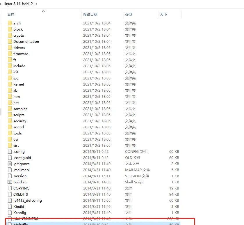Screen dimensions: 244x225
Task: Open the drivers folder icon
Action: (10, 47)
